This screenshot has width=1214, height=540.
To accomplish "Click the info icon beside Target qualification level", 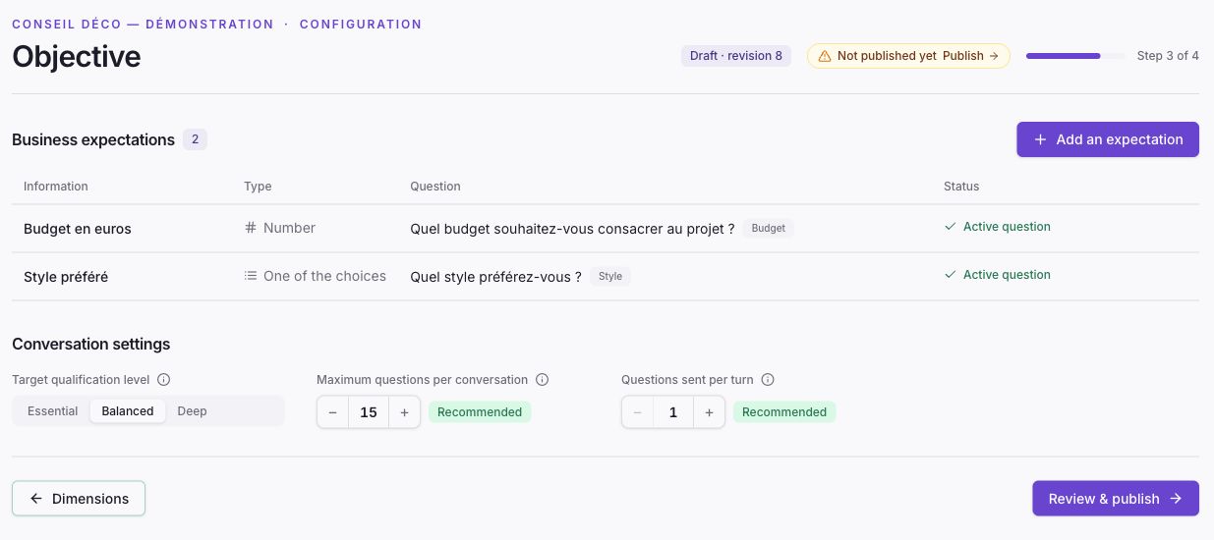I will (164, 380).
